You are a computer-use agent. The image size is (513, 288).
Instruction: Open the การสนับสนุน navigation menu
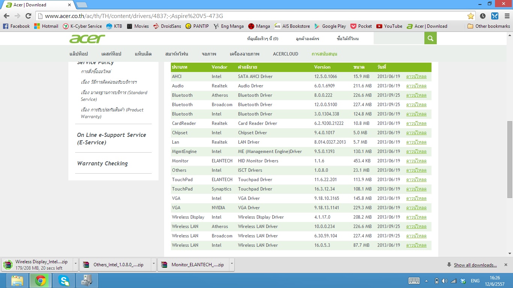[x=324, y=54]
